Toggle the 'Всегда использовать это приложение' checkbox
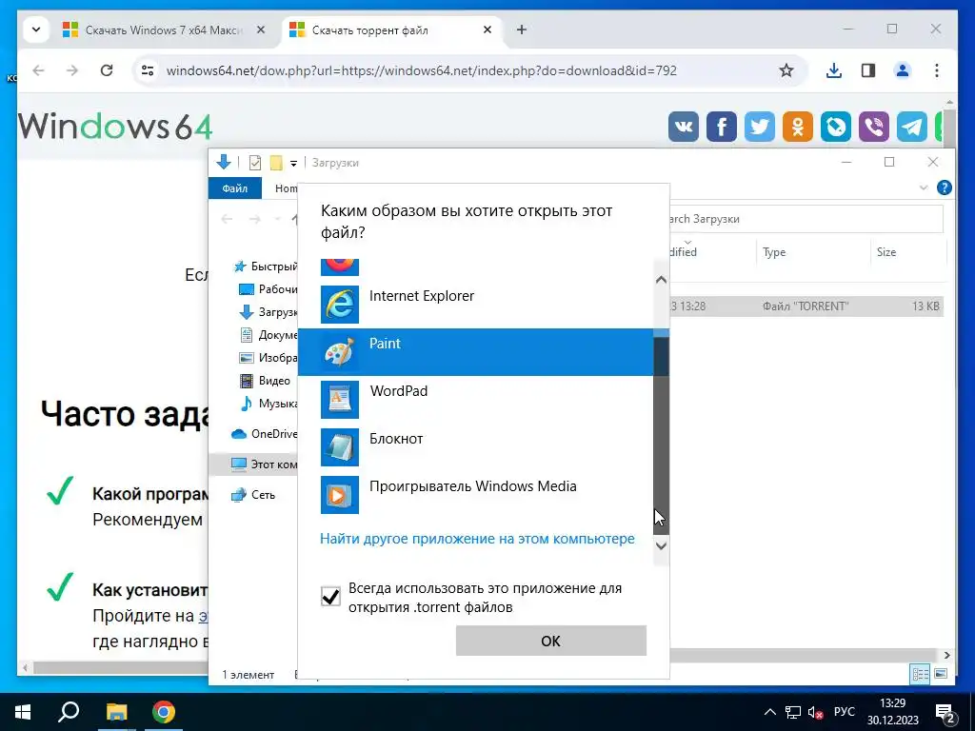 [330, 596]
